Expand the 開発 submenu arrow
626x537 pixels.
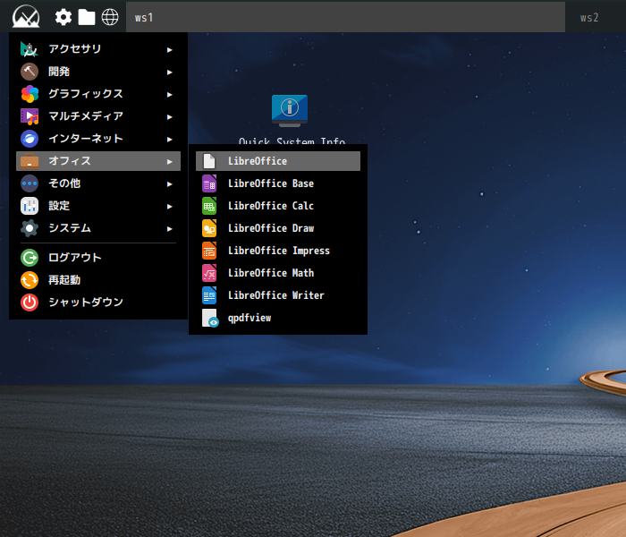point(170,72)
